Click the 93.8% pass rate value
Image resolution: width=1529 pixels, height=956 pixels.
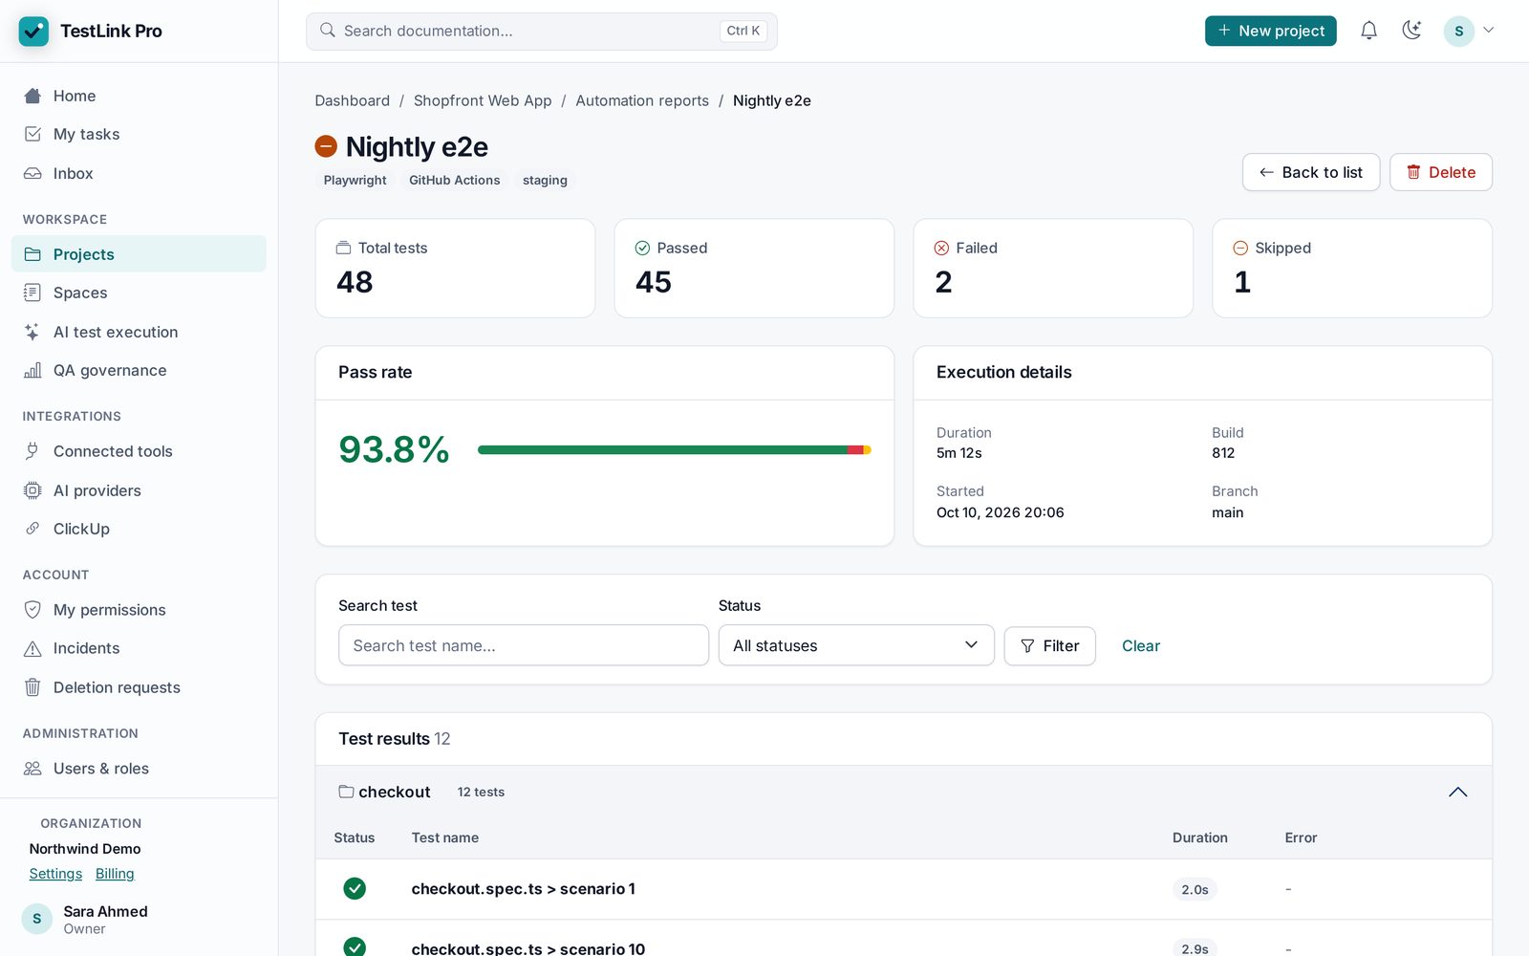pos(394,449)
